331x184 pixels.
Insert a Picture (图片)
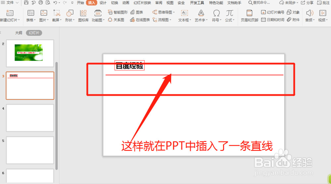coord(44,16)
